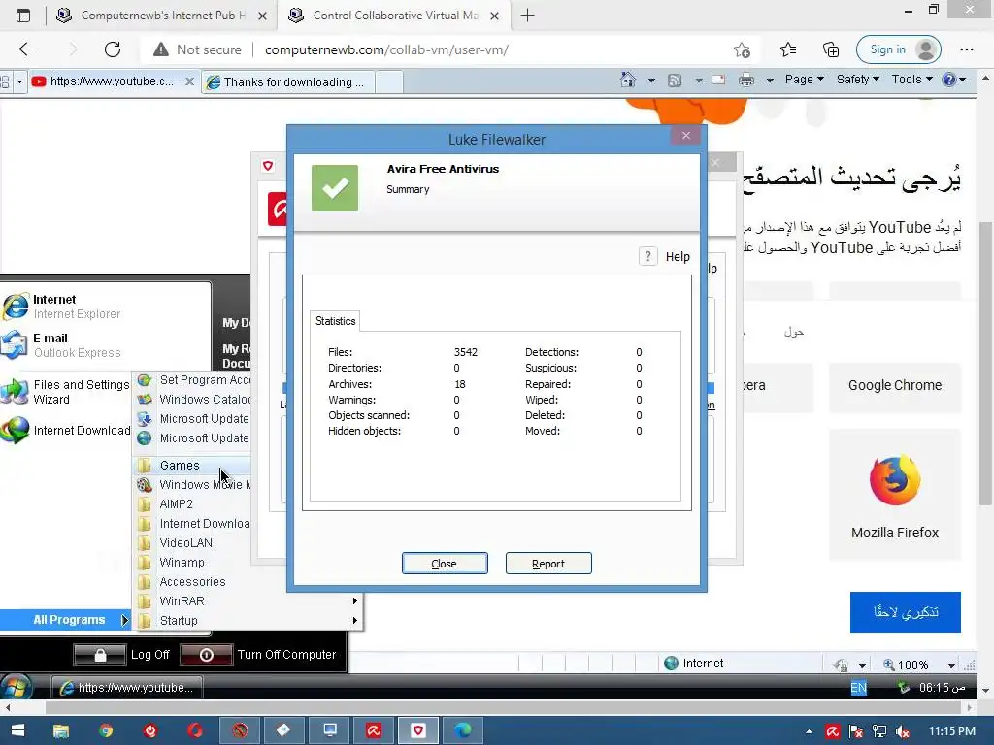Open Google Chrome from host taskbar
994x745 pixels.
(x=106, y=730)
